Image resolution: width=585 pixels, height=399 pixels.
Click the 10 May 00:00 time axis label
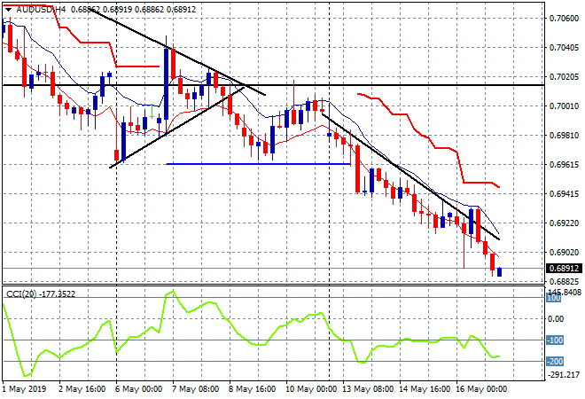point(311,389)
